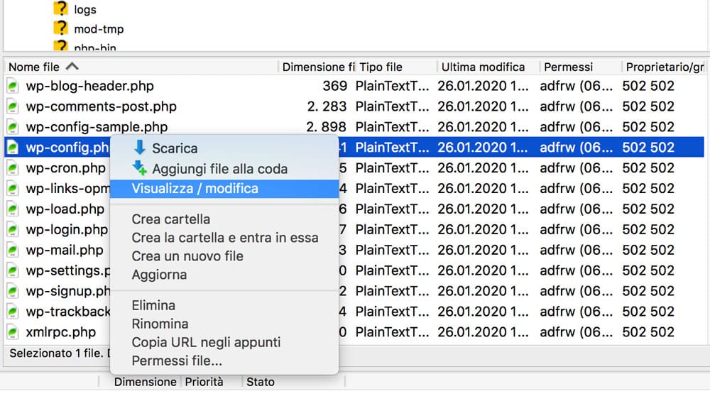
Task: Click the xmlrpc.php file icon
Action: click(x=13, y=332)
